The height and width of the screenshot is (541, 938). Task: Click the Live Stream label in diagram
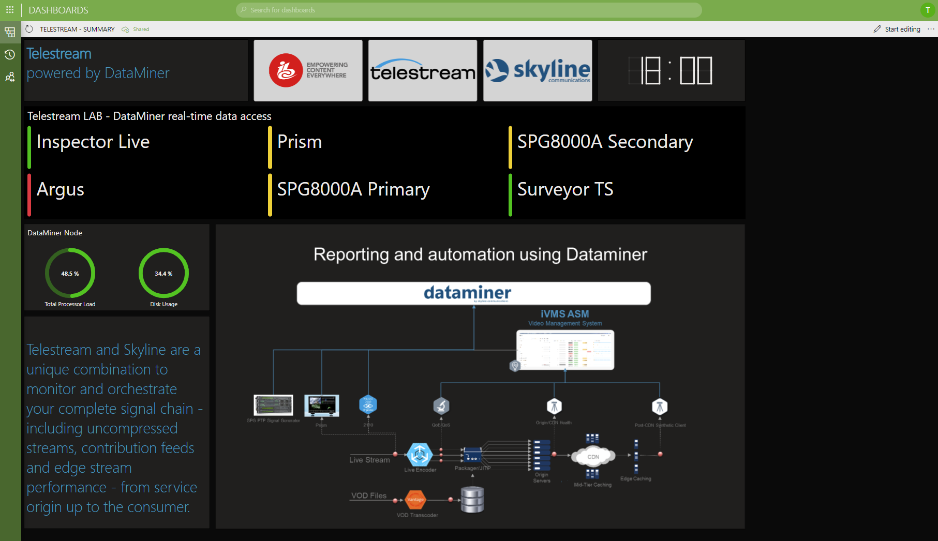[x=369, y=460]
